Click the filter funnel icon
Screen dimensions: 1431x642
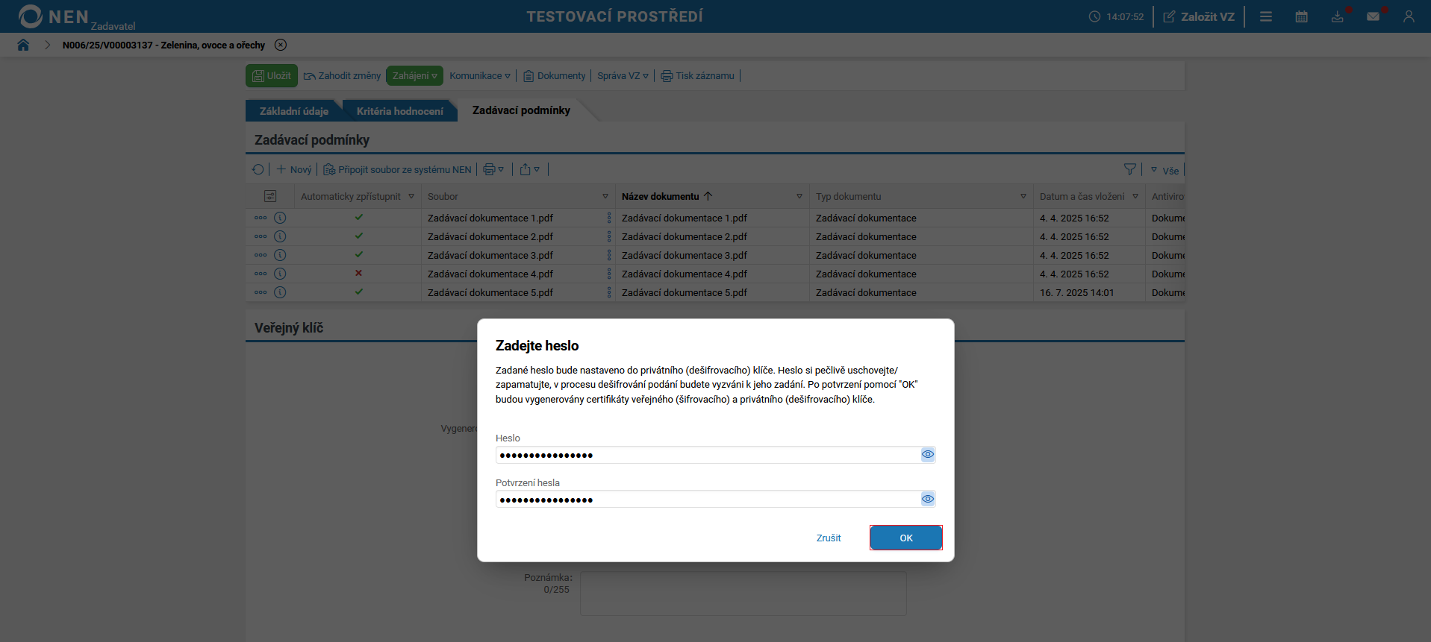coord(1129,169)
